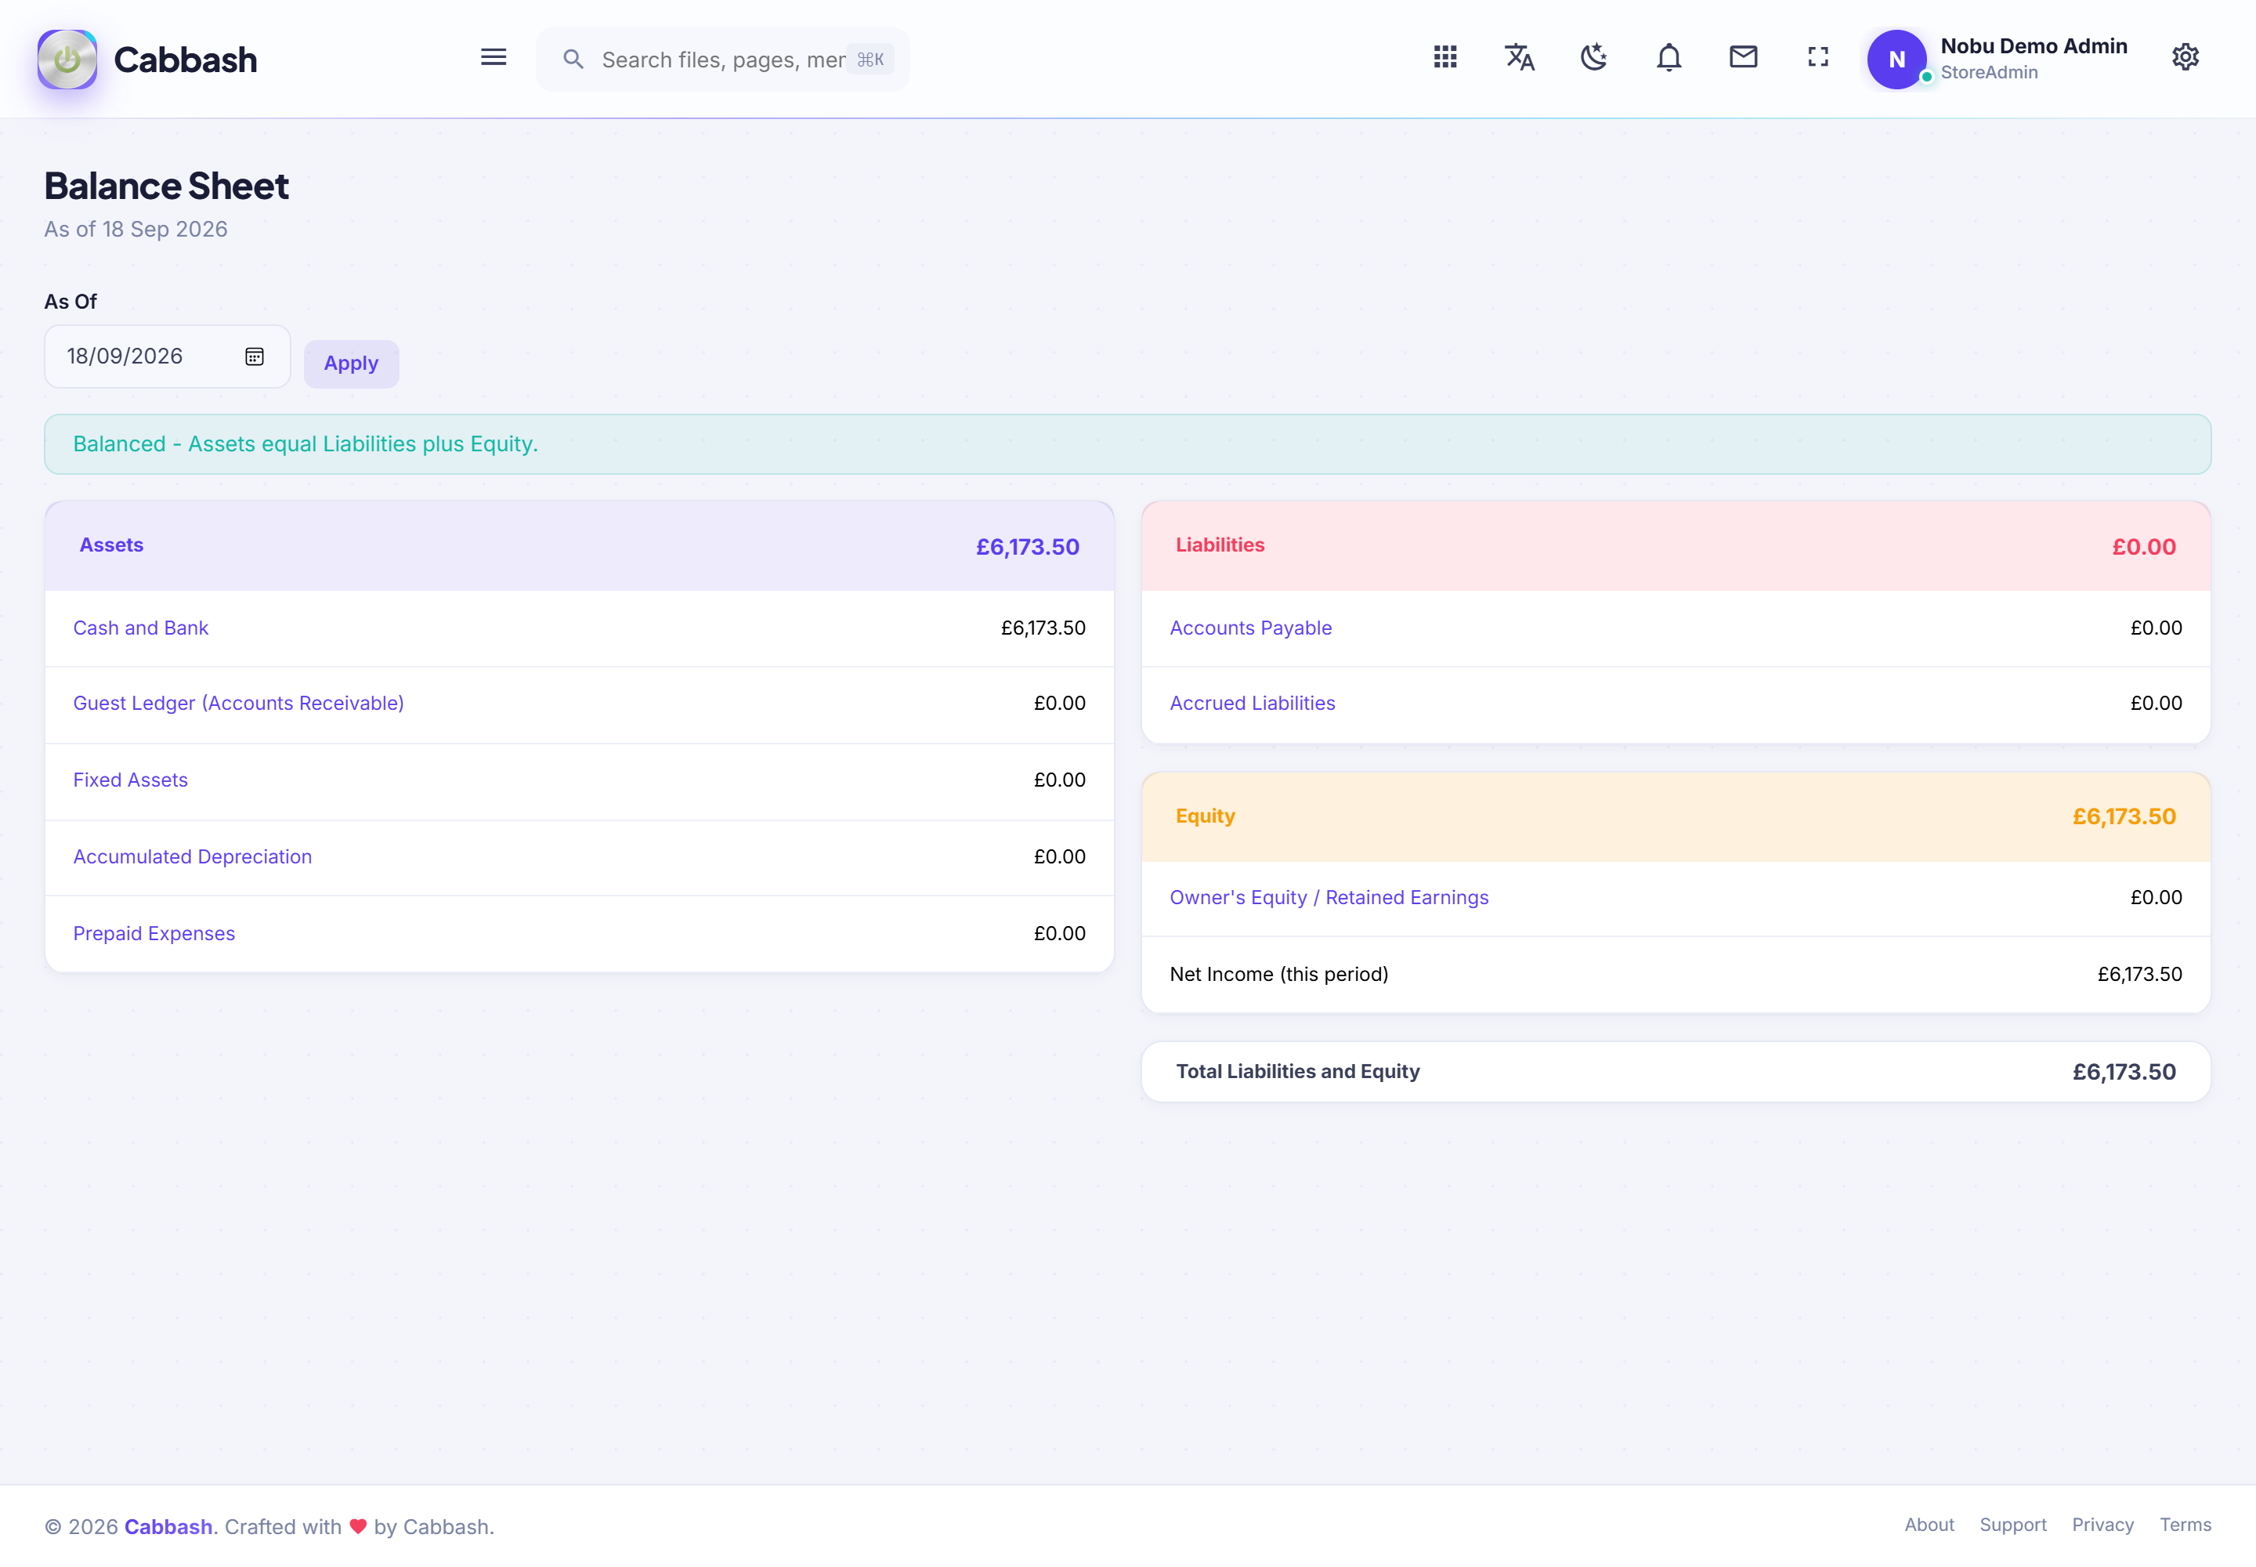Screen dimensions: 2256x1567
Task: Open the mail messages icon
Action: tap(1744, 57)
